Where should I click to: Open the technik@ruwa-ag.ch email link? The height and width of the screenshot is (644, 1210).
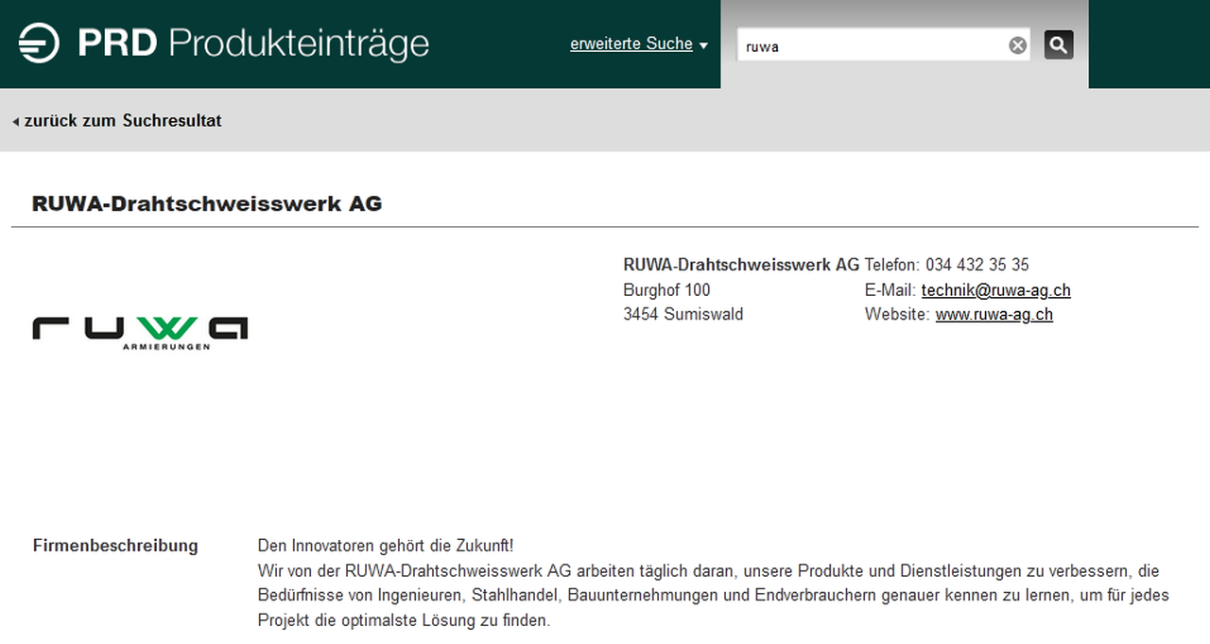click(996, 290)
